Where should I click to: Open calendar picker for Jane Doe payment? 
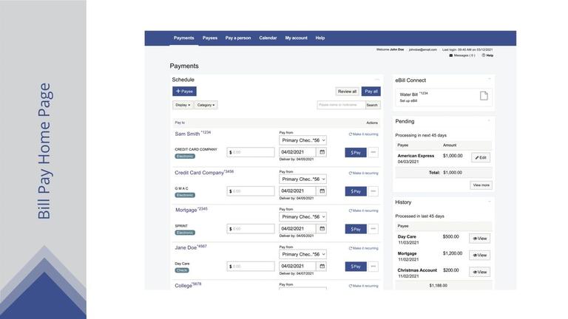point(322,267)
